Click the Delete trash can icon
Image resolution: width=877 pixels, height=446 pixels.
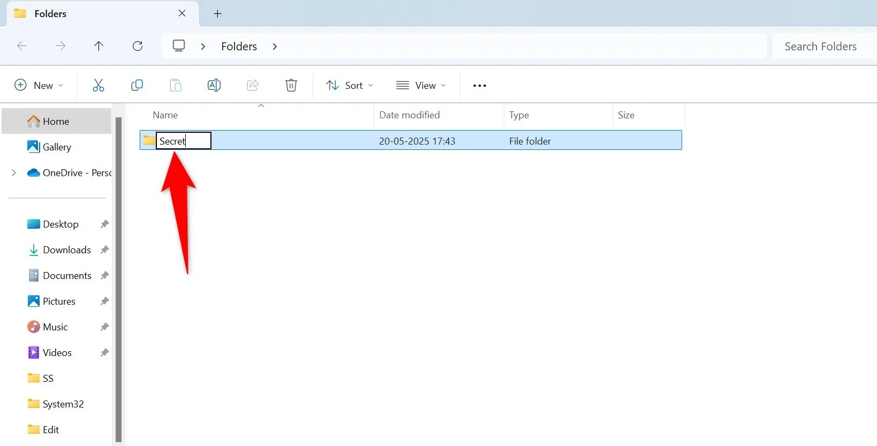[x=291, y=86]
